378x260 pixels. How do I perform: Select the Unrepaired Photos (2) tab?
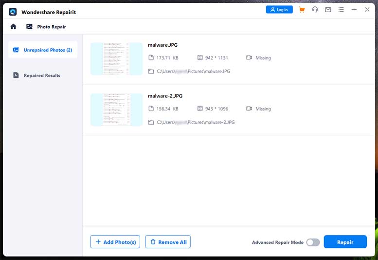(43, 50)
